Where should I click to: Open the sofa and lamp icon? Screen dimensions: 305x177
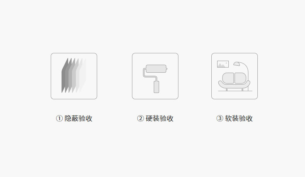235,76
